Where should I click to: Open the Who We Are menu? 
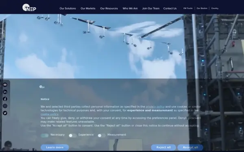click(x=130, y=9)
